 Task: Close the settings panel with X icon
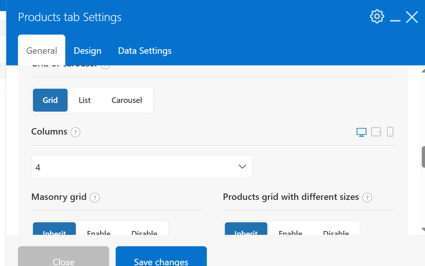click(412, 17)
